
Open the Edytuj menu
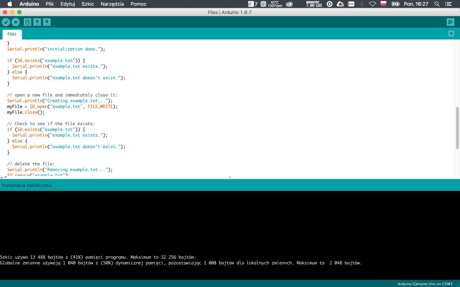click(68, 4)
